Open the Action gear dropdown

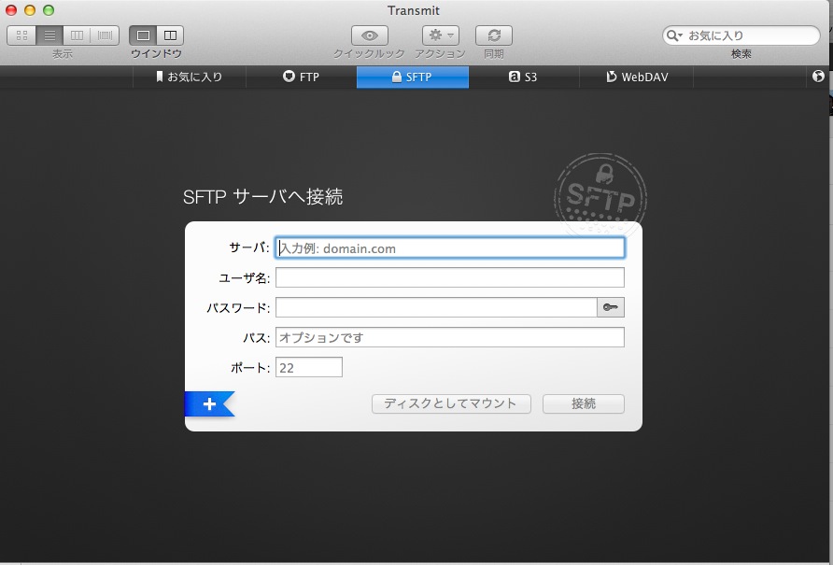click(x=441, y=35)
